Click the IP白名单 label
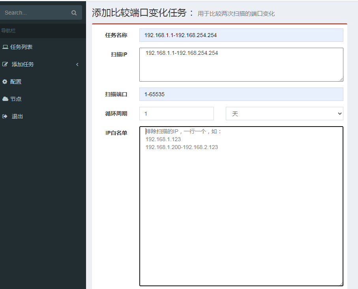This screenshot has width=358, height=289. [x=116, y=133]
